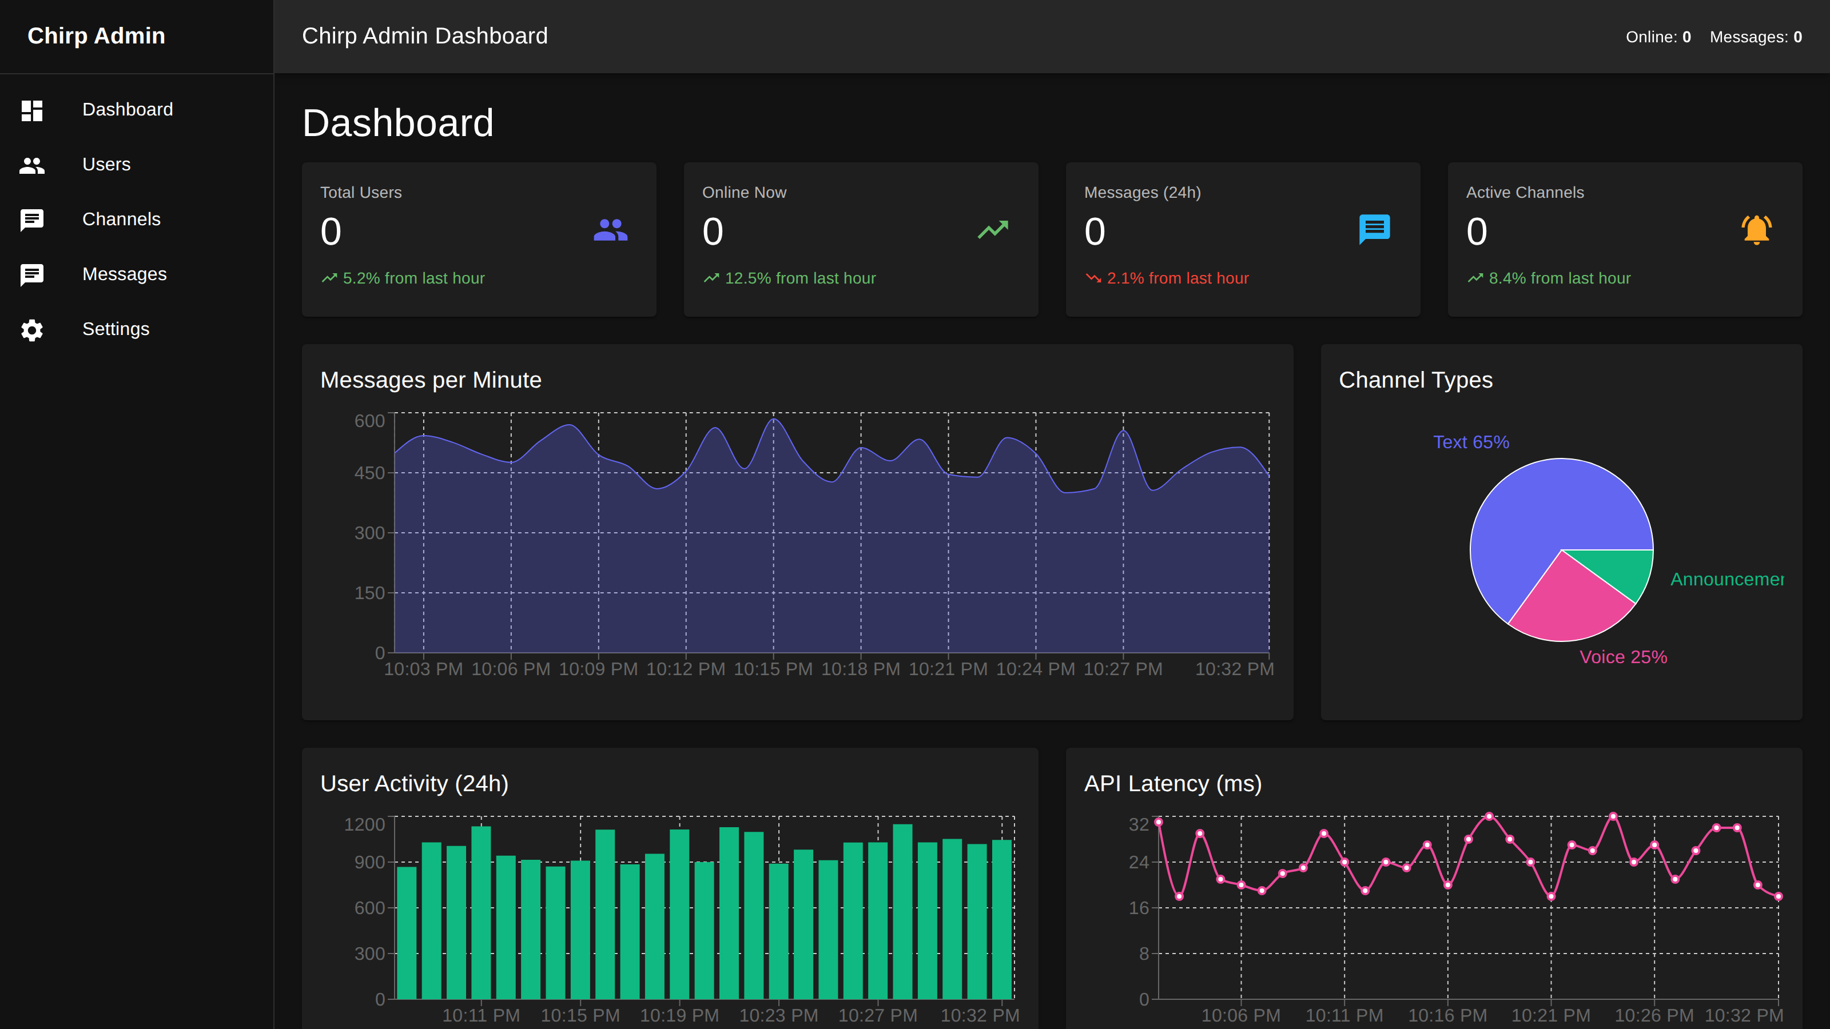1830x1029 pixels.
Task: Click the Messages per Minute chart title
Action: (431, 381)
